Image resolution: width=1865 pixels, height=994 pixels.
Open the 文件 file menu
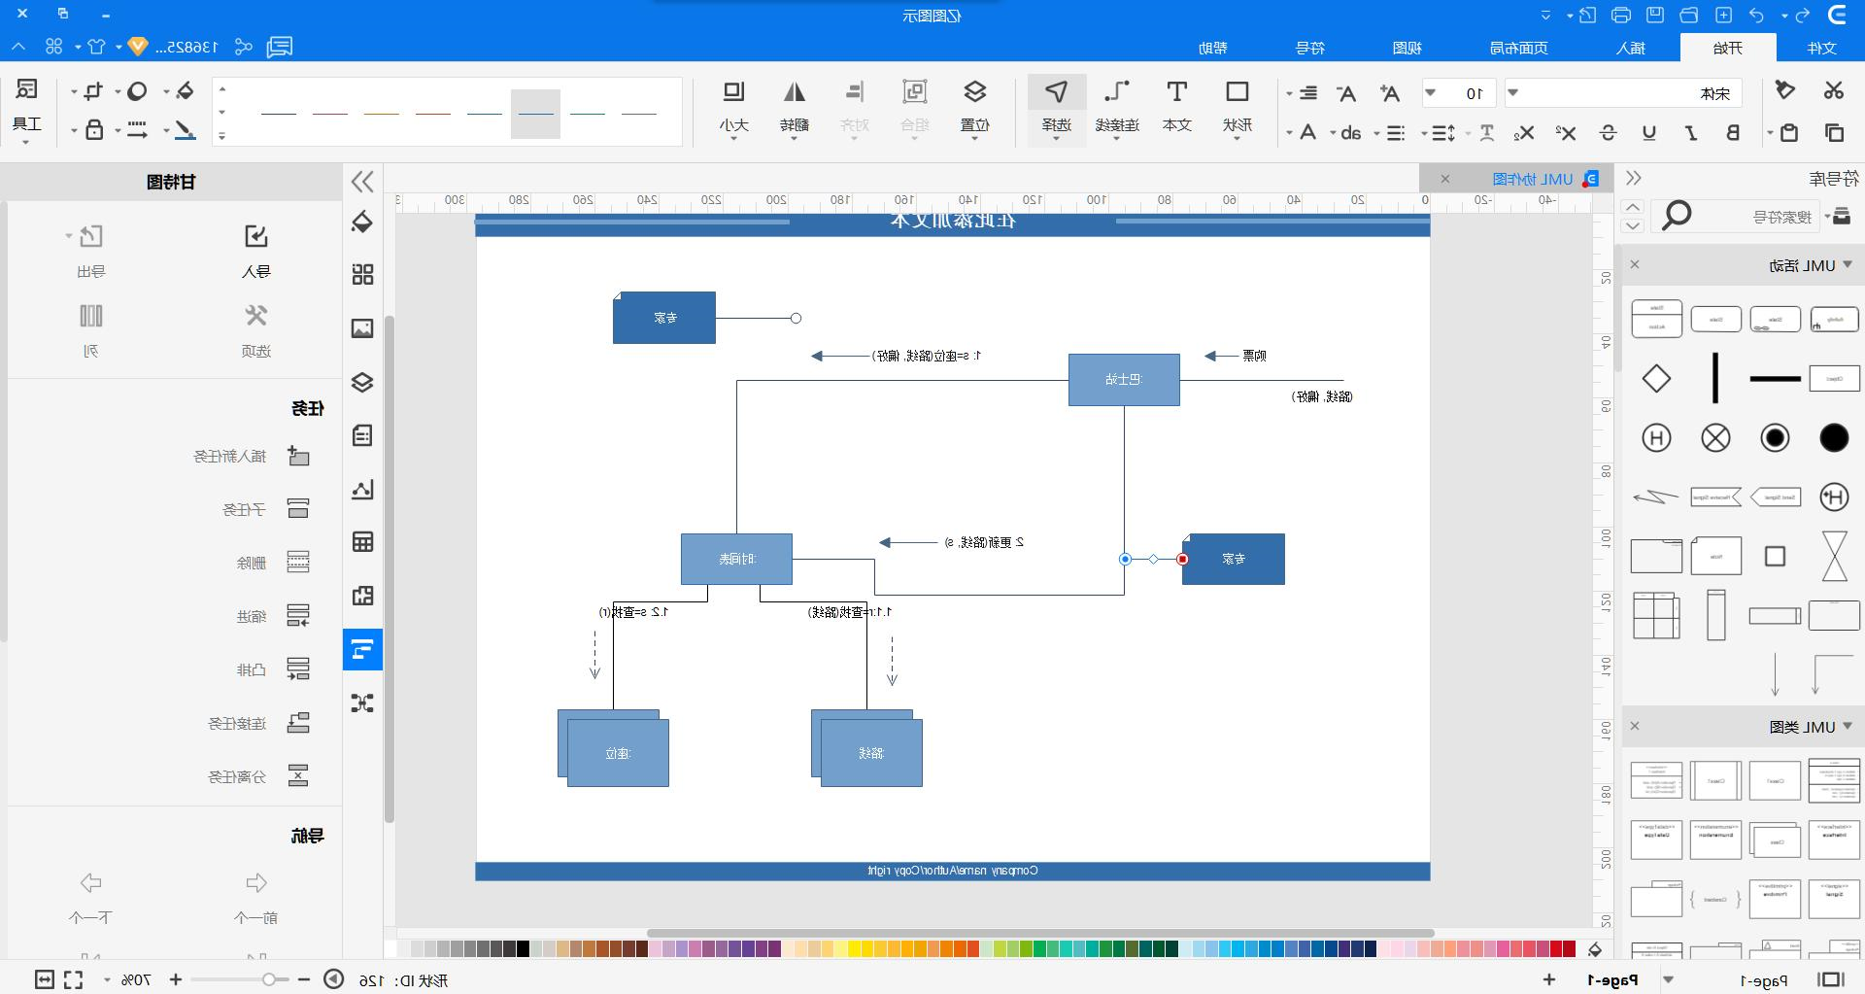[x=1821, y=48]
